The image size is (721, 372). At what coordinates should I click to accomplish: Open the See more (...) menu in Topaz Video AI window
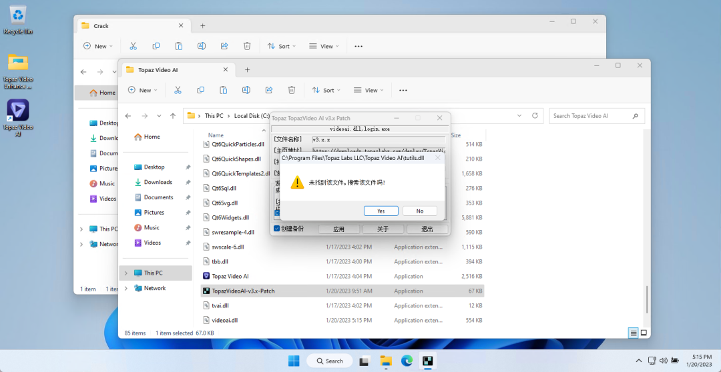coord(403,91)
